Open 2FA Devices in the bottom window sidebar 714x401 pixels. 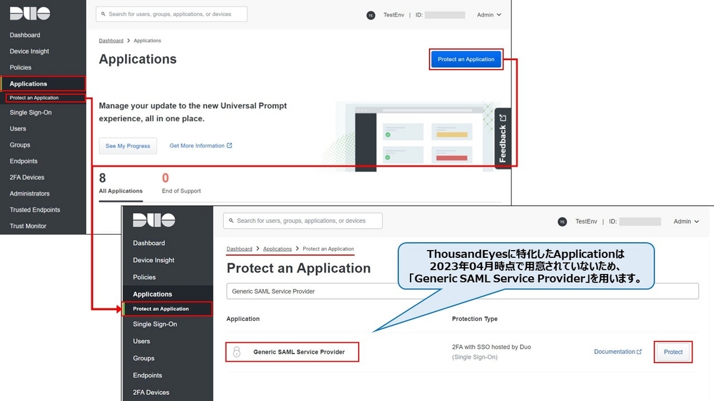click(x=151, y=392)
